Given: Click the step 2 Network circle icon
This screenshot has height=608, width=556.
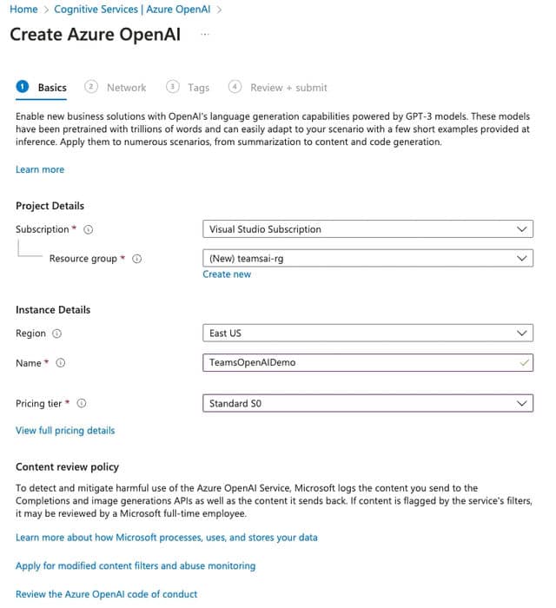Looking at the screenshot, I should point(91,87).
